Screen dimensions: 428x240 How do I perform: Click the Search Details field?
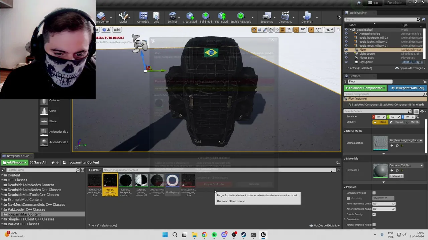(x=378, y=111)
